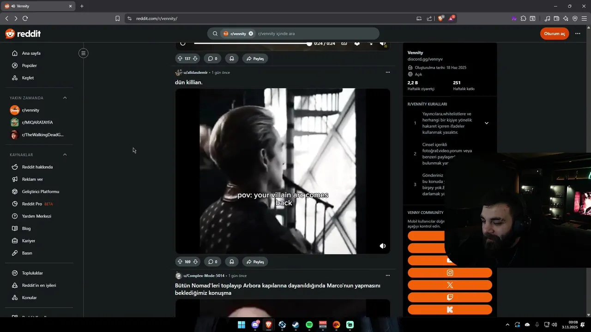The height and width of the screenshot is (332, 591).
Task: Downvote the post with 169 points
Action: [x=195, y=262]
